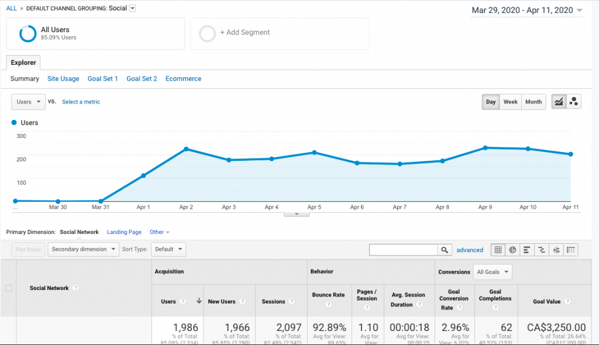The image size is (599, 345).
Task: Set chart granularity to Month
Action: point(533,102)
